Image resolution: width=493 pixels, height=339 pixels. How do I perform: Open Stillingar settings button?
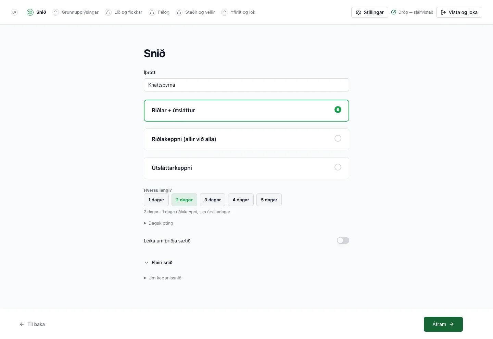[370, 12]
